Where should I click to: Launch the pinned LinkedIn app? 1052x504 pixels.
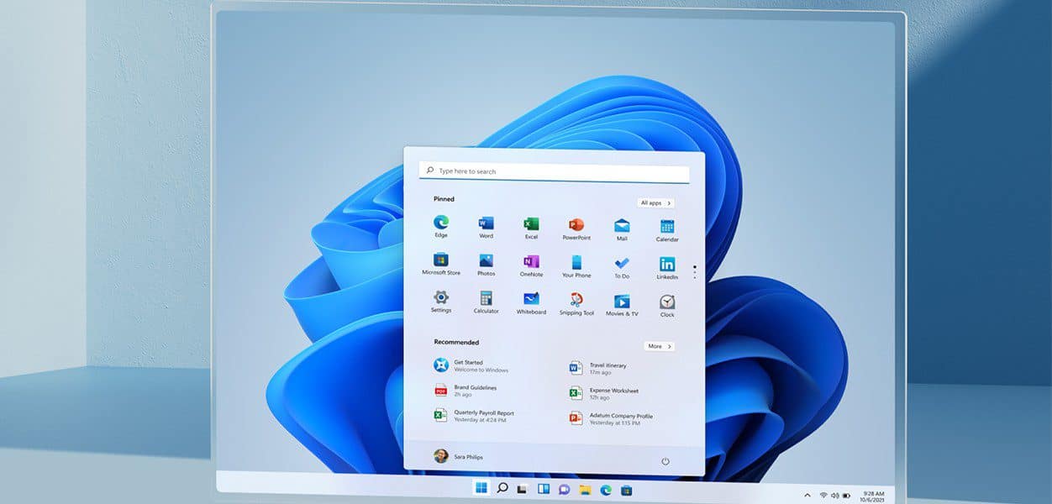point(667,268)
